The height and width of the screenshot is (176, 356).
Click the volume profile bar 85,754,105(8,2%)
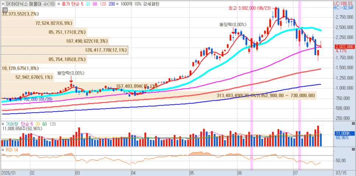point(44,59)
